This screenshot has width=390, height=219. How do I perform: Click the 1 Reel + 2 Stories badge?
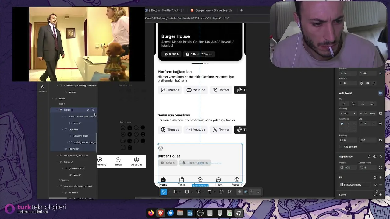pyautogui.click(x=199, y=54)
